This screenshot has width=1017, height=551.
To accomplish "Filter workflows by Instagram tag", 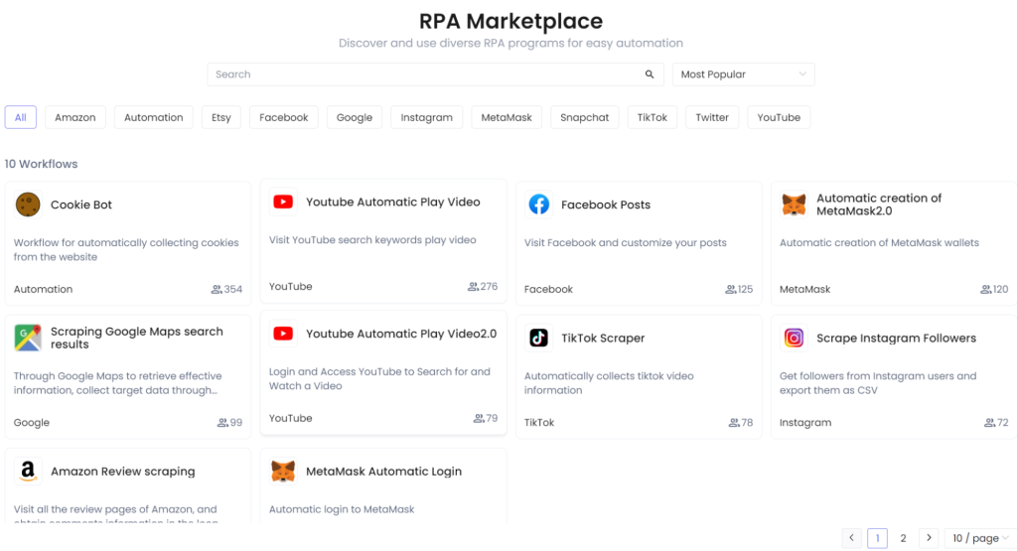I will pyautogui.click(x=426, y=117).
